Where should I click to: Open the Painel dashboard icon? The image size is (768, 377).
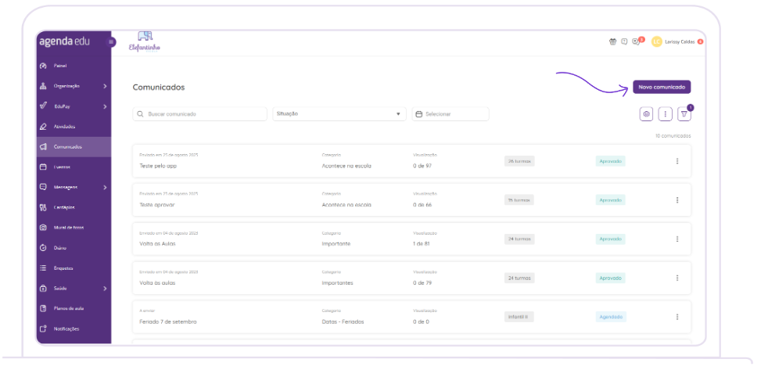click(43, 66)
